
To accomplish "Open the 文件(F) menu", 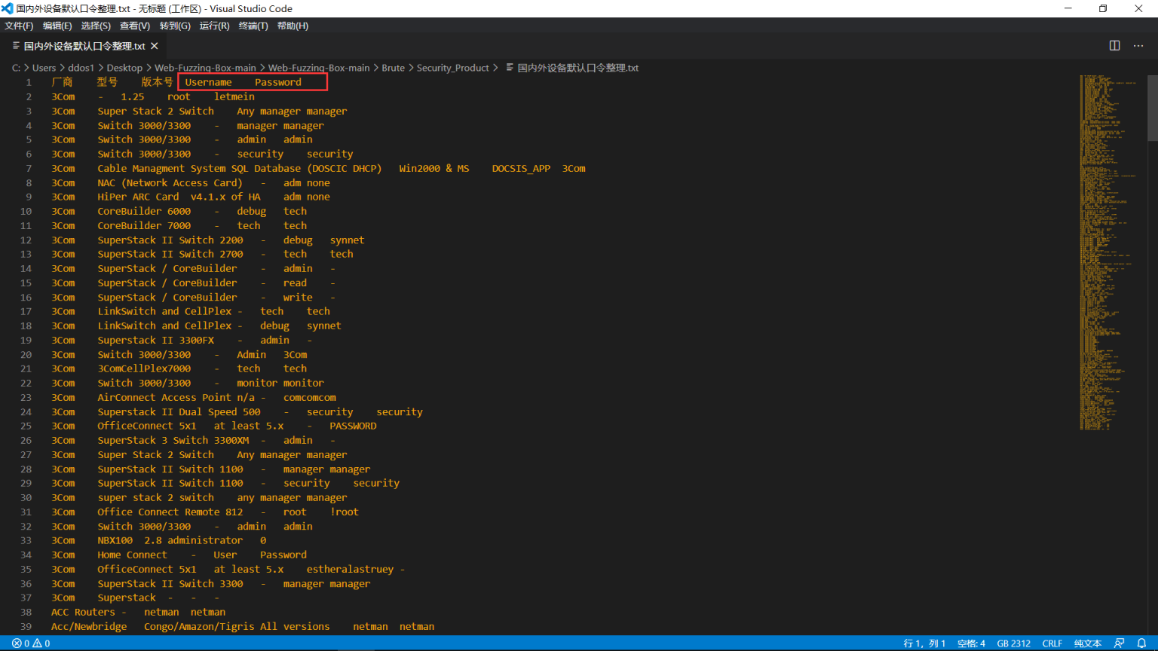I will click(x=19, y=25).
